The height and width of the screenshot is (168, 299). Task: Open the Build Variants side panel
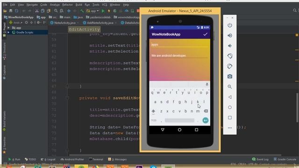[4, 121]
